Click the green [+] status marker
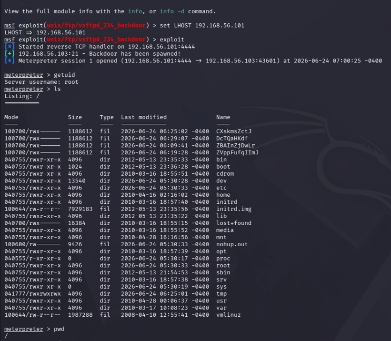This screenshot has width=391, height=341. [x=10, y=54]
